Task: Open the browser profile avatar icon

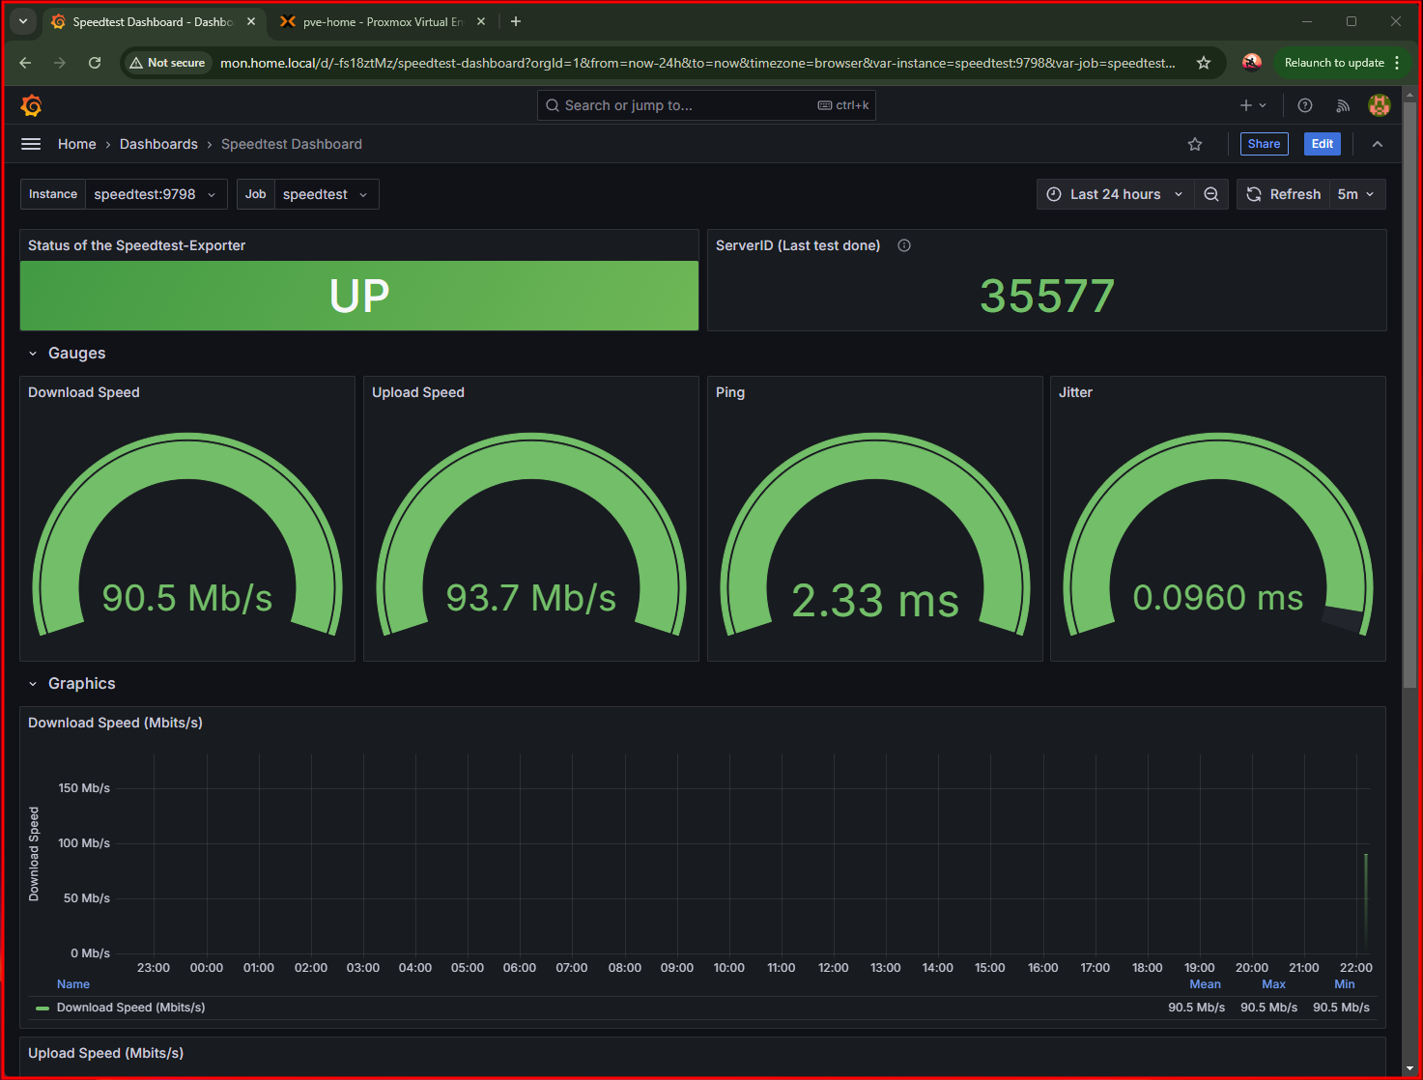Action: point(1251,63)
